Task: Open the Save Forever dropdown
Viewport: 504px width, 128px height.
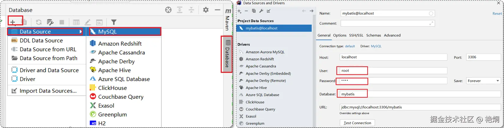Action: (483, 81)
